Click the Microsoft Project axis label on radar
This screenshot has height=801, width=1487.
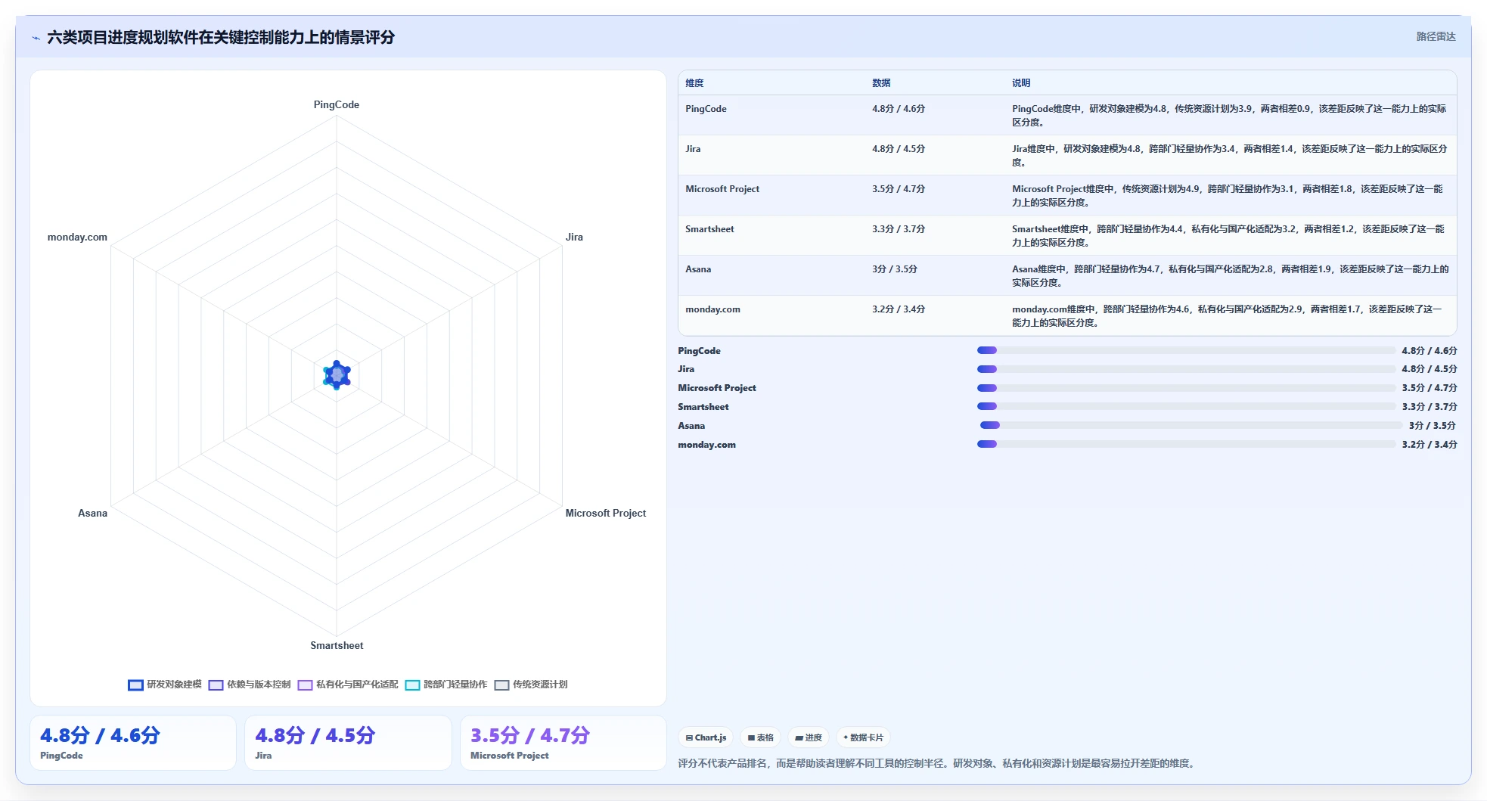606,513
